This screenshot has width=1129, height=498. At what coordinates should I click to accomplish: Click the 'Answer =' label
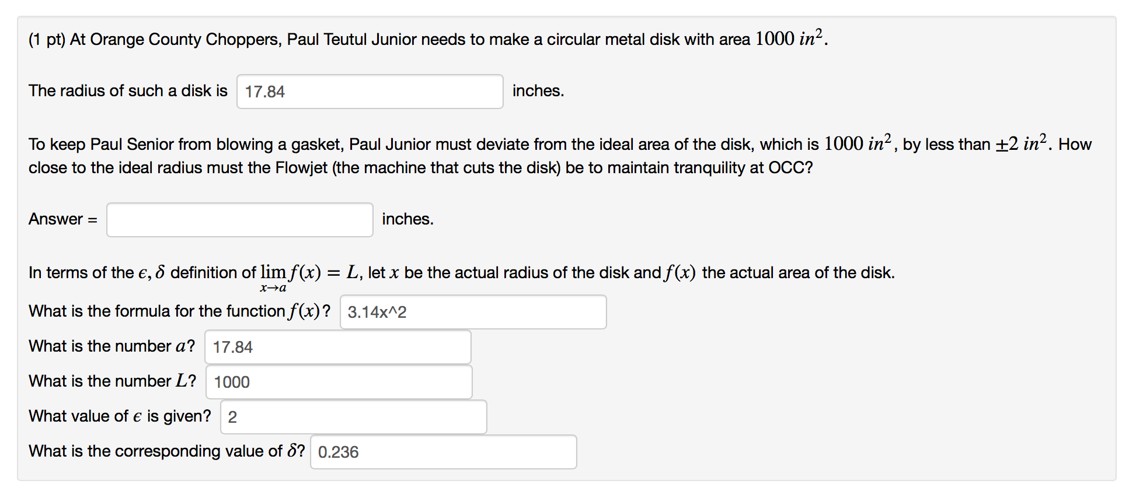click(63, 219)
